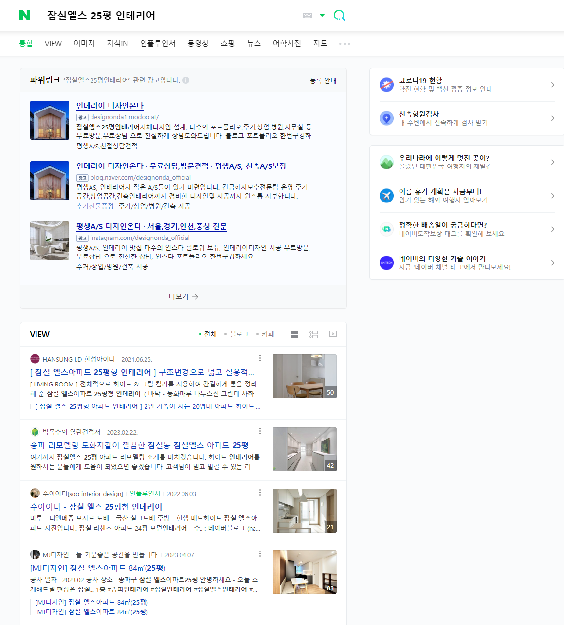The image size is (564, 625).
Task: Switch to the 인플루언서 tab
Action: pos(158,43)
